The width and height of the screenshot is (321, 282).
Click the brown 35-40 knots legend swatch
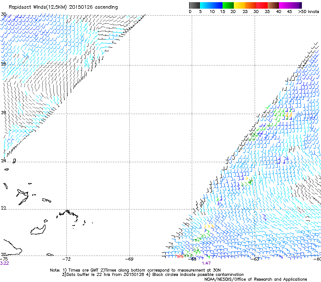[273, 5]
